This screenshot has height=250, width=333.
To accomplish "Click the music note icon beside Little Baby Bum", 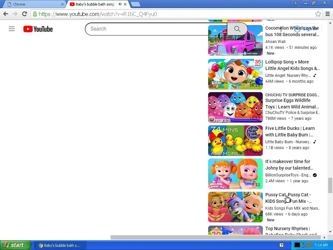I will tap(315, 142).
